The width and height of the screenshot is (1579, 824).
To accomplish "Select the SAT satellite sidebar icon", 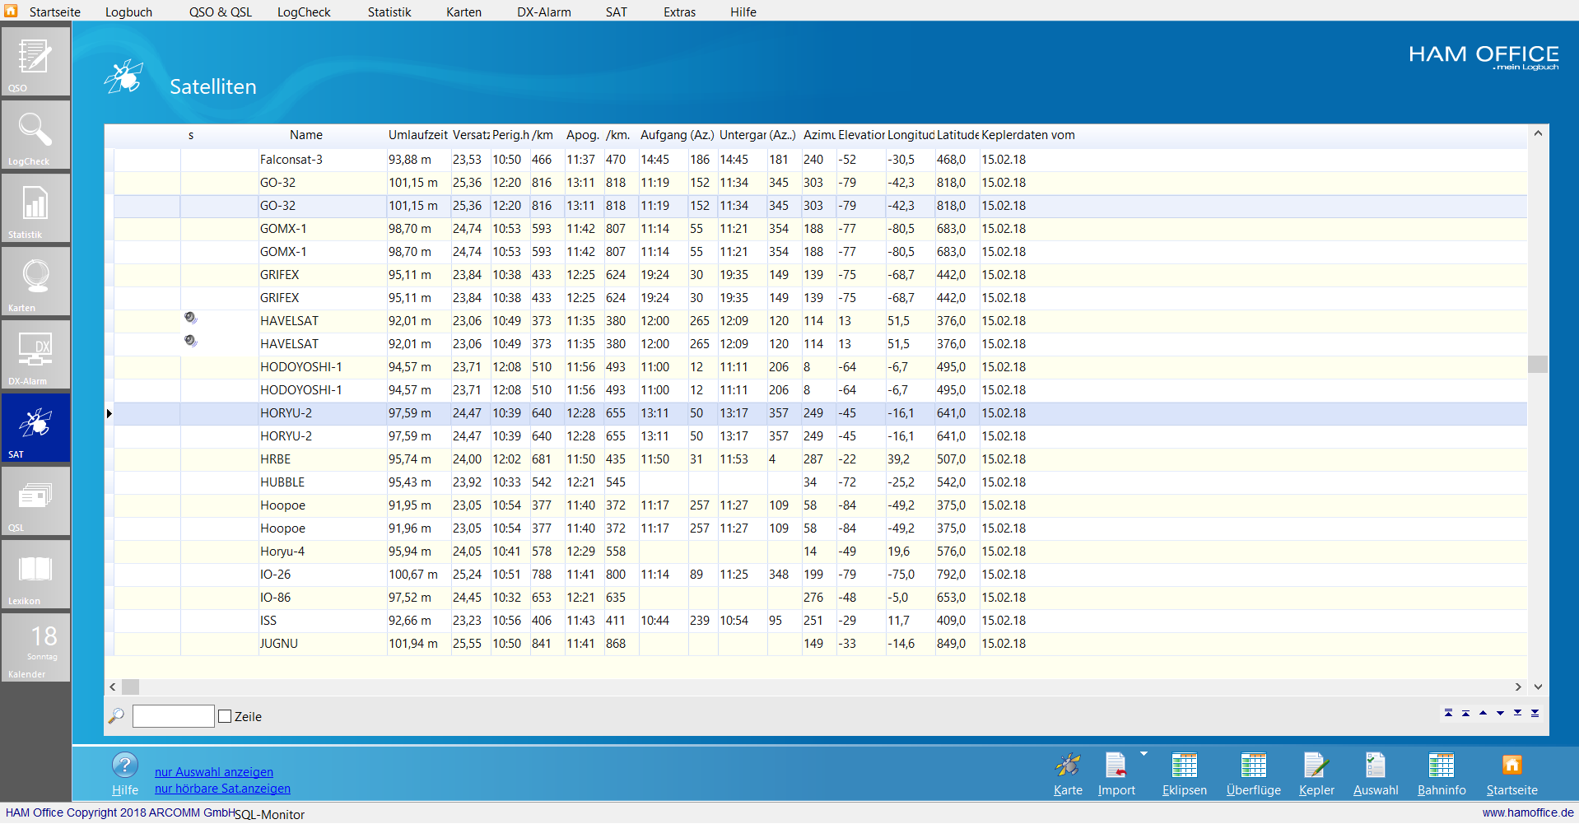I will pos(35,428).
